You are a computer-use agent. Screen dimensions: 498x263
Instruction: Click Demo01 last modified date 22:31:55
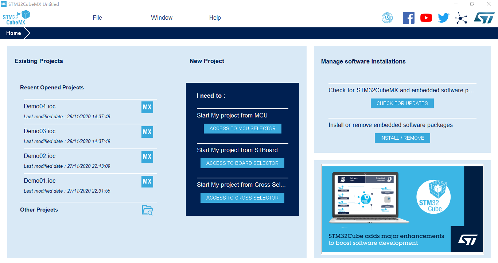coord(67,191)
